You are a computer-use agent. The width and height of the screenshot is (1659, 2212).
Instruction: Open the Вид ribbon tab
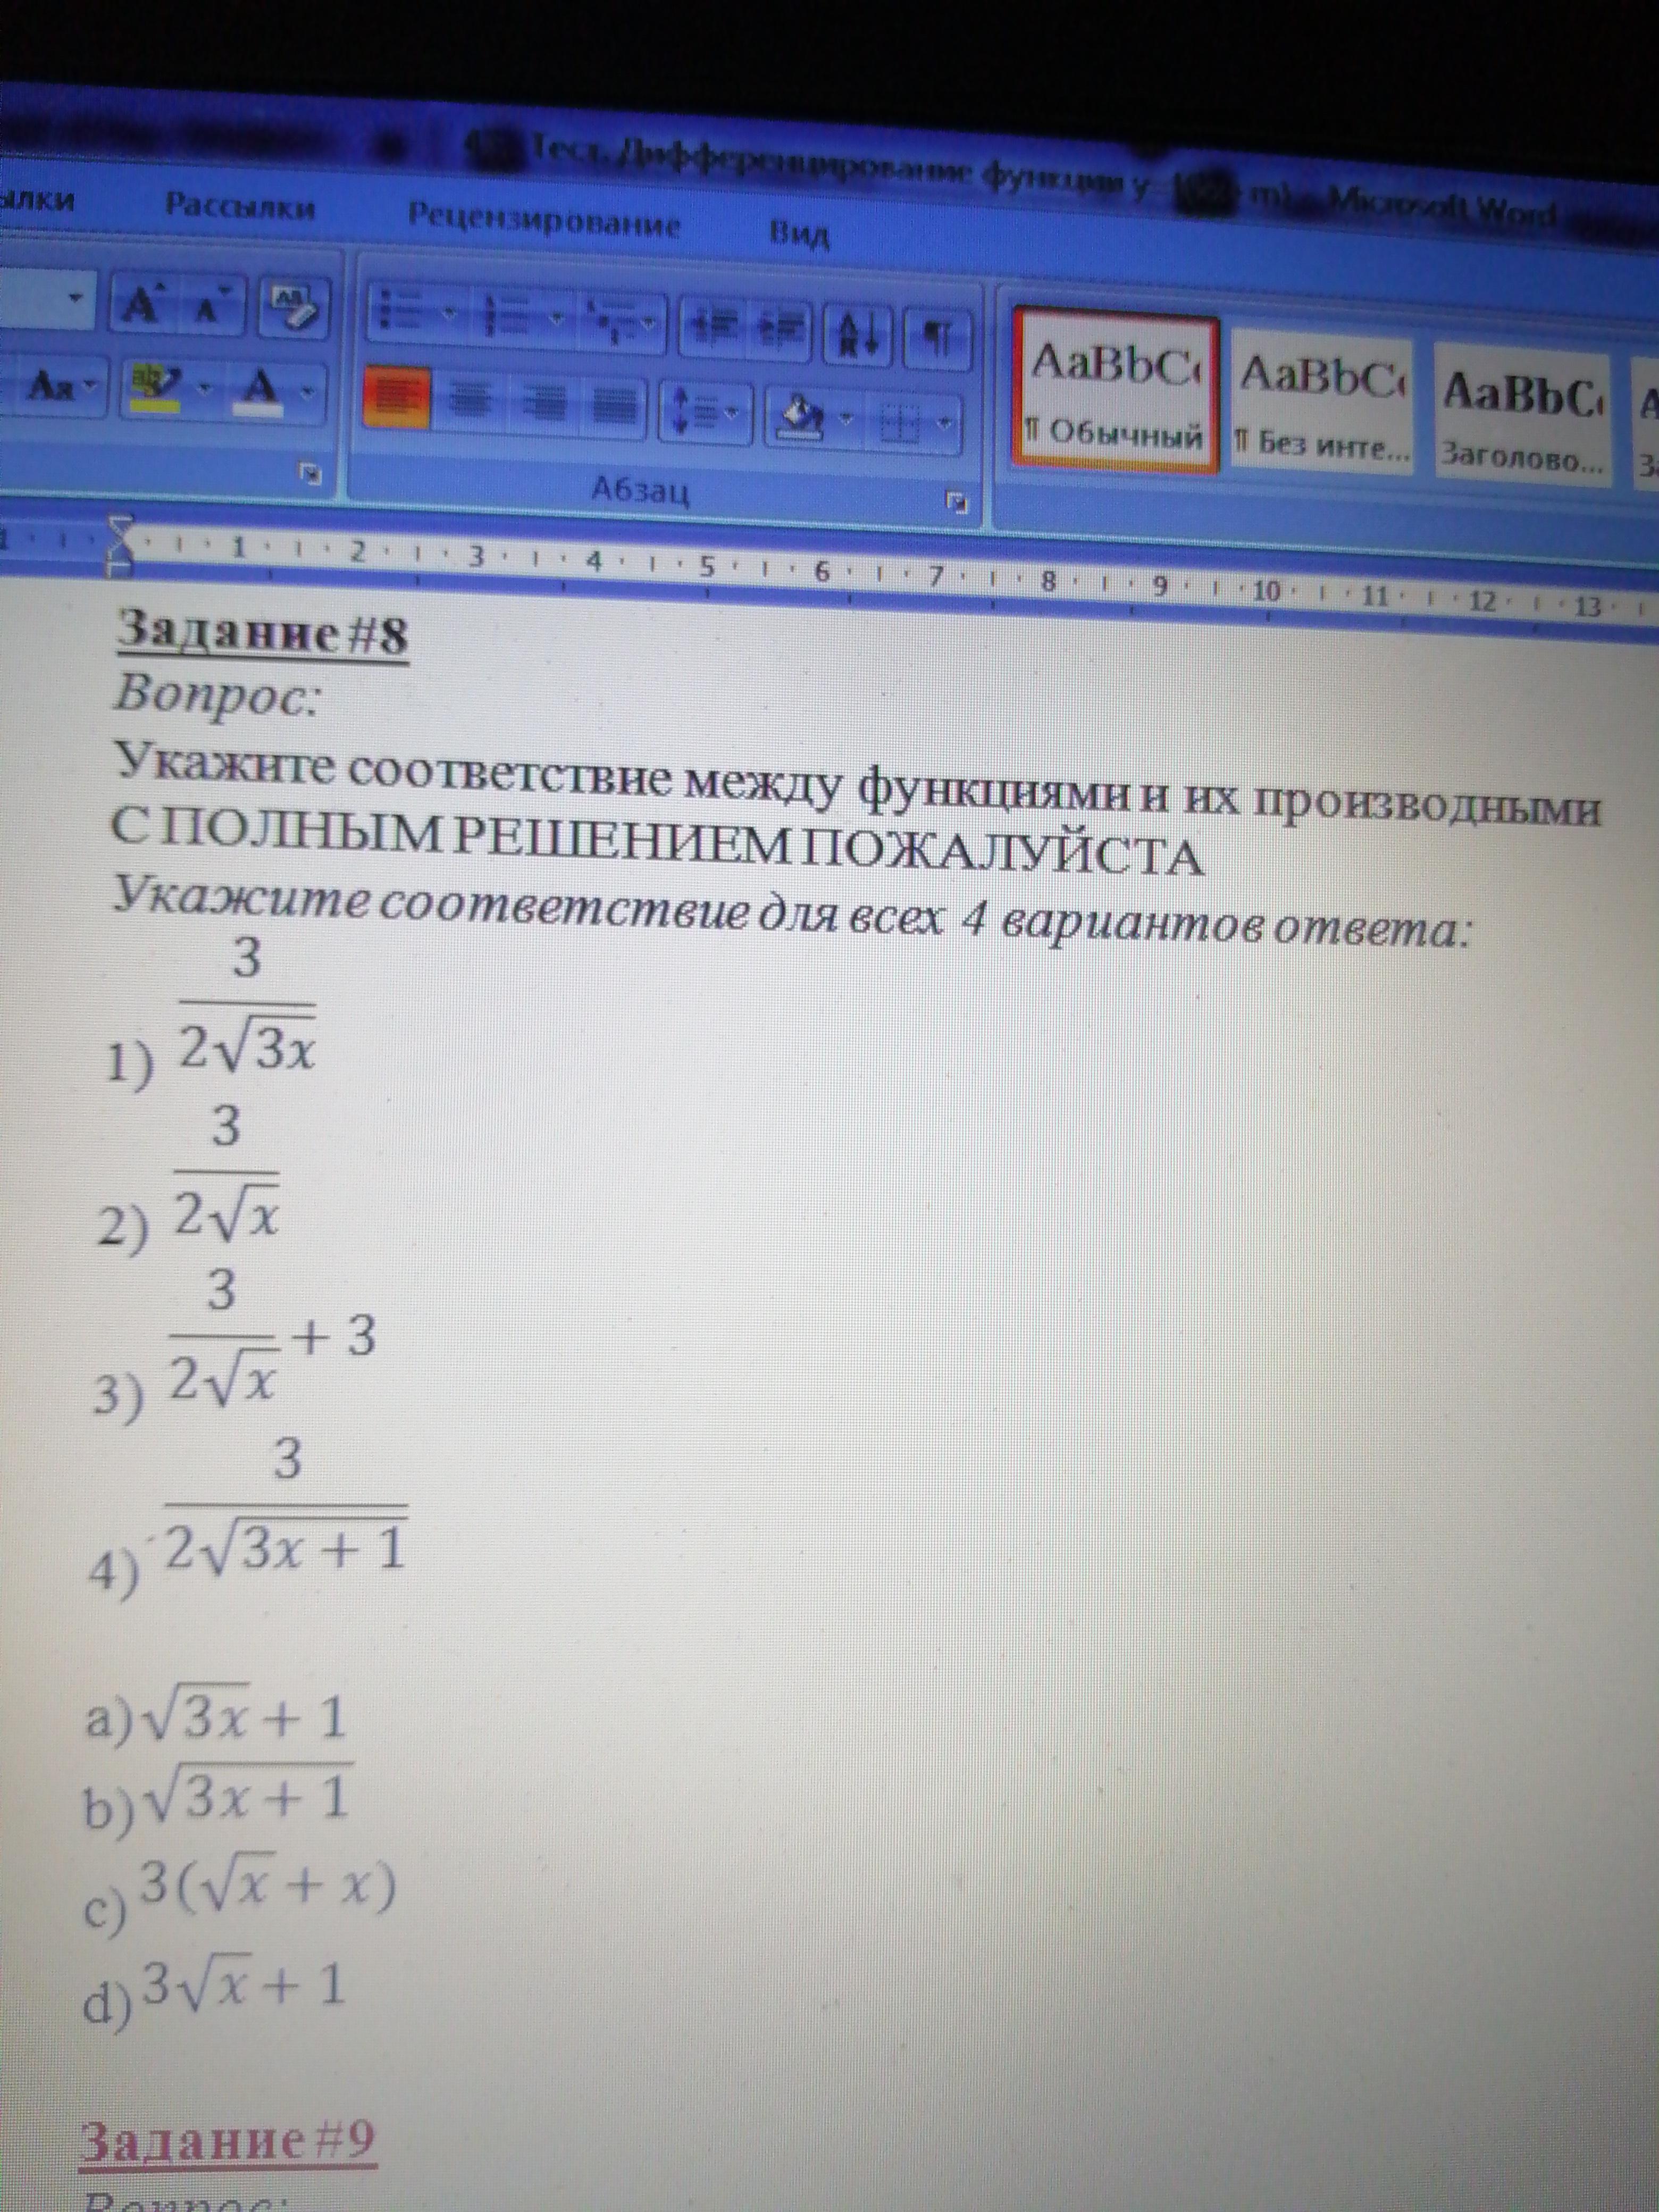[x=799, y=236]
